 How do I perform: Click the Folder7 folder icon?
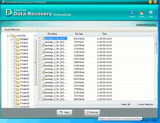pos(18,64)
